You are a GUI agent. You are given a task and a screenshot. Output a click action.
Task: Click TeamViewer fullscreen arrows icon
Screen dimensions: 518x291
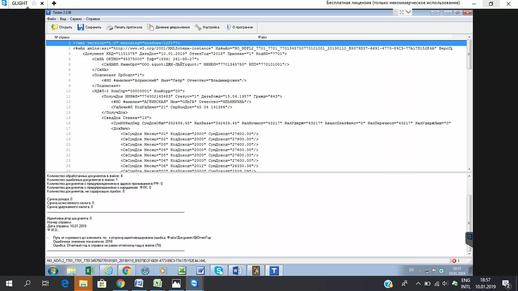coord(402,12)
